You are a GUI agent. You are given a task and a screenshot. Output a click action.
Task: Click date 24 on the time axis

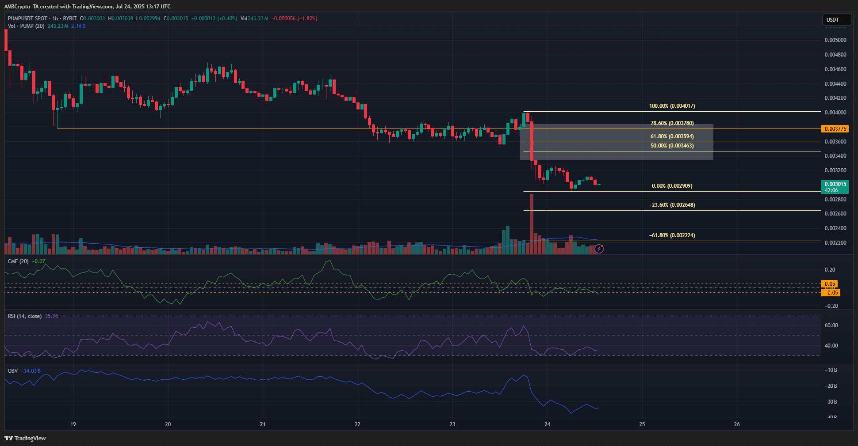[x=547, y=424]
